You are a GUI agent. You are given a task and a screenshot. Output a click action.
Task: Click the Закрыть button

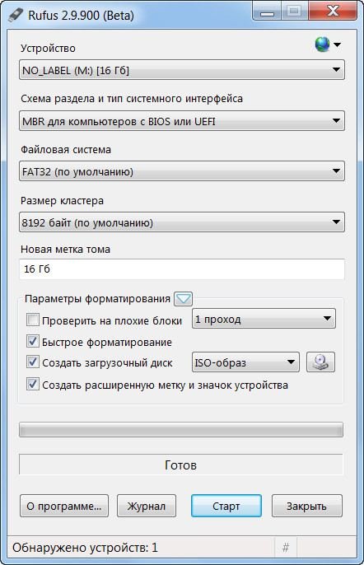tap(306, 506)
